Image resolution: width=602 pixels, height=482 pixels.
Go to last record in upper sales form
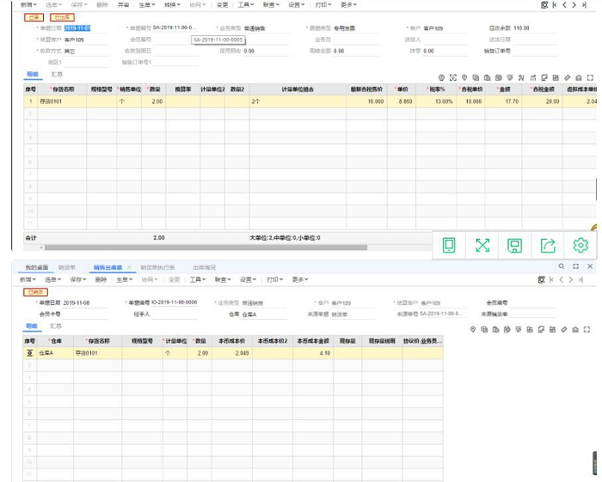(584, 4)
